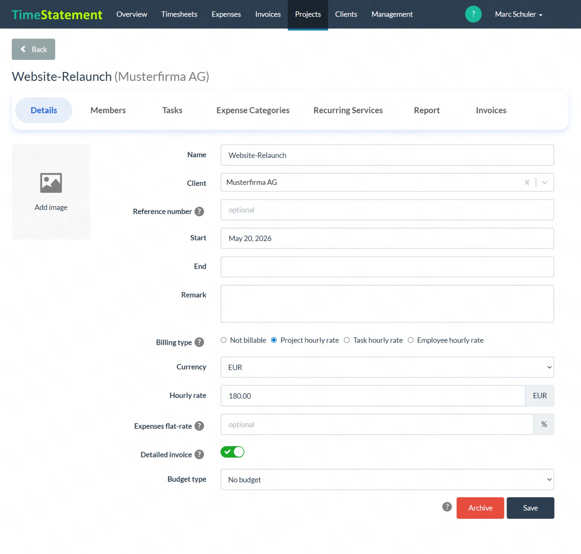The width and height of the screenshot is (581, 554).
Task: Go to Overview in top navigation
Action: (x=132, y=14)
